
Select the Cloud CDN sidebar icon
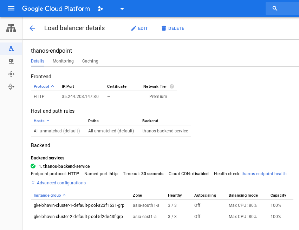click(11, 61)
